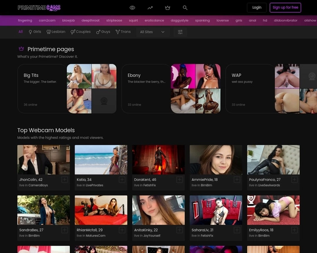Open AmmiePride's thumbnail
The image size is (317, 253).
pos(216,159)
